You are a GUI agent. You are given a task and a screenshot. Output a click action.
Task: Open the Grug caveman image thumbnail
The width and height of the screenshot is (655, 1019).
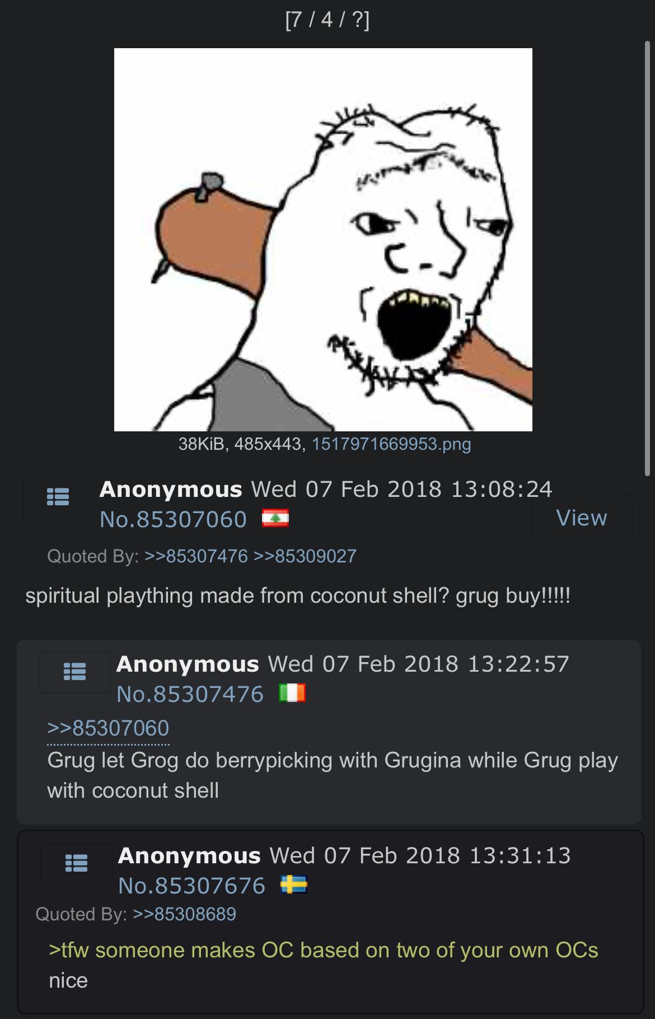click(x=323, y=240)
